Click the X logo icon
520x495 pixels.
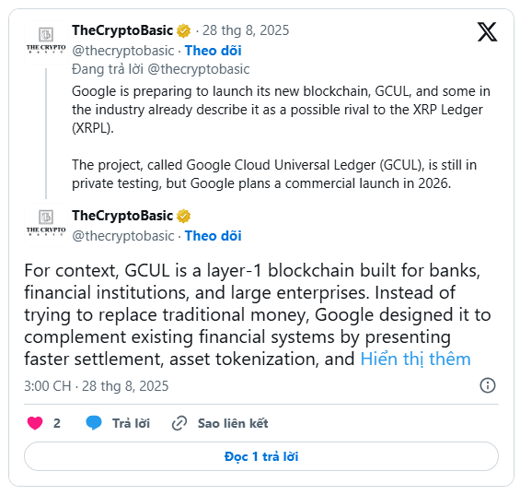point(487,32)
